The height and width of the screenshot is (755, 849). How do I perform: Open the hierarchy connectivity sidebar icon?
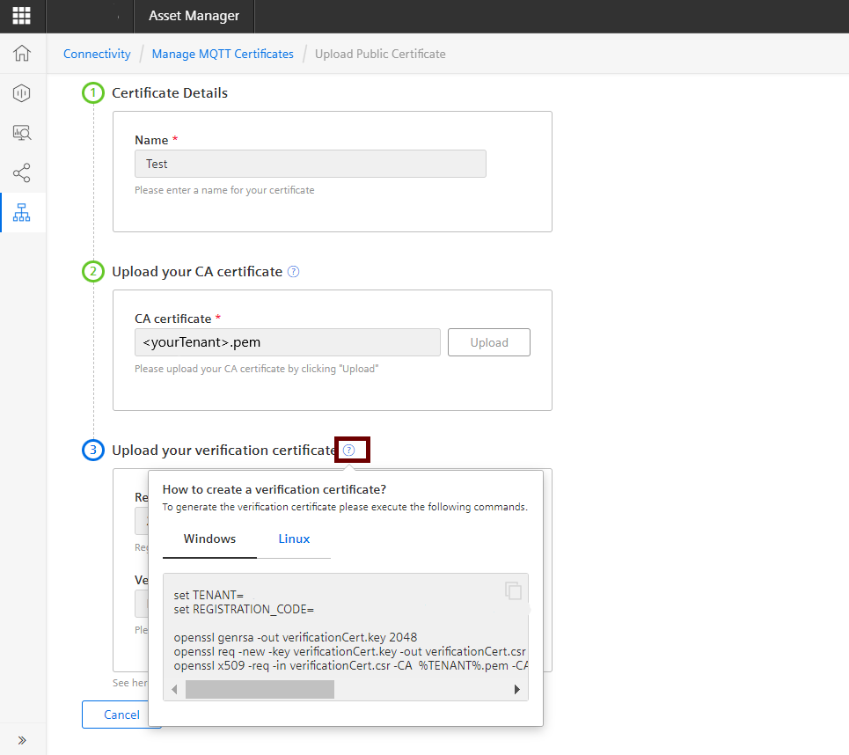(x=22, y=212)
